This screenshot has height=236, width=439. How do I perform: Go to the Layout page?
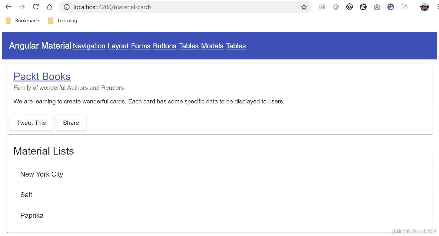(x=118, y=46)
